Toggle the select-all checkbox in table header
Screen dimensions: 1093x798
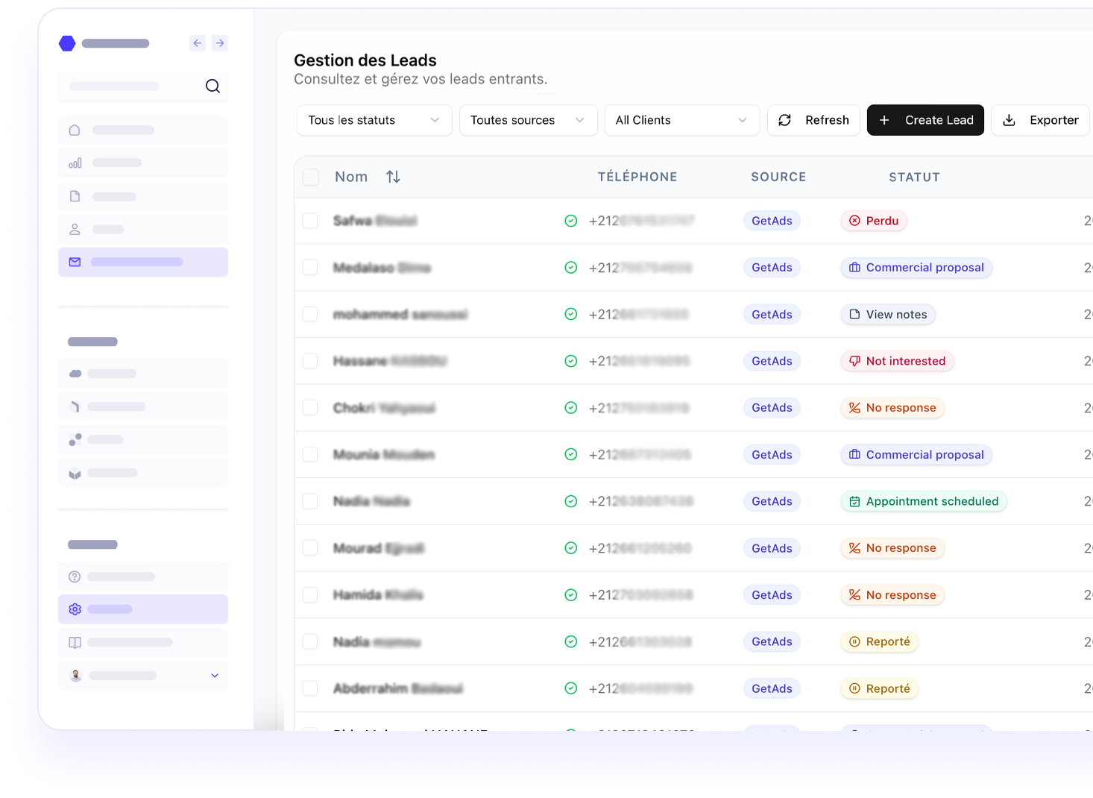coord(311,177)
